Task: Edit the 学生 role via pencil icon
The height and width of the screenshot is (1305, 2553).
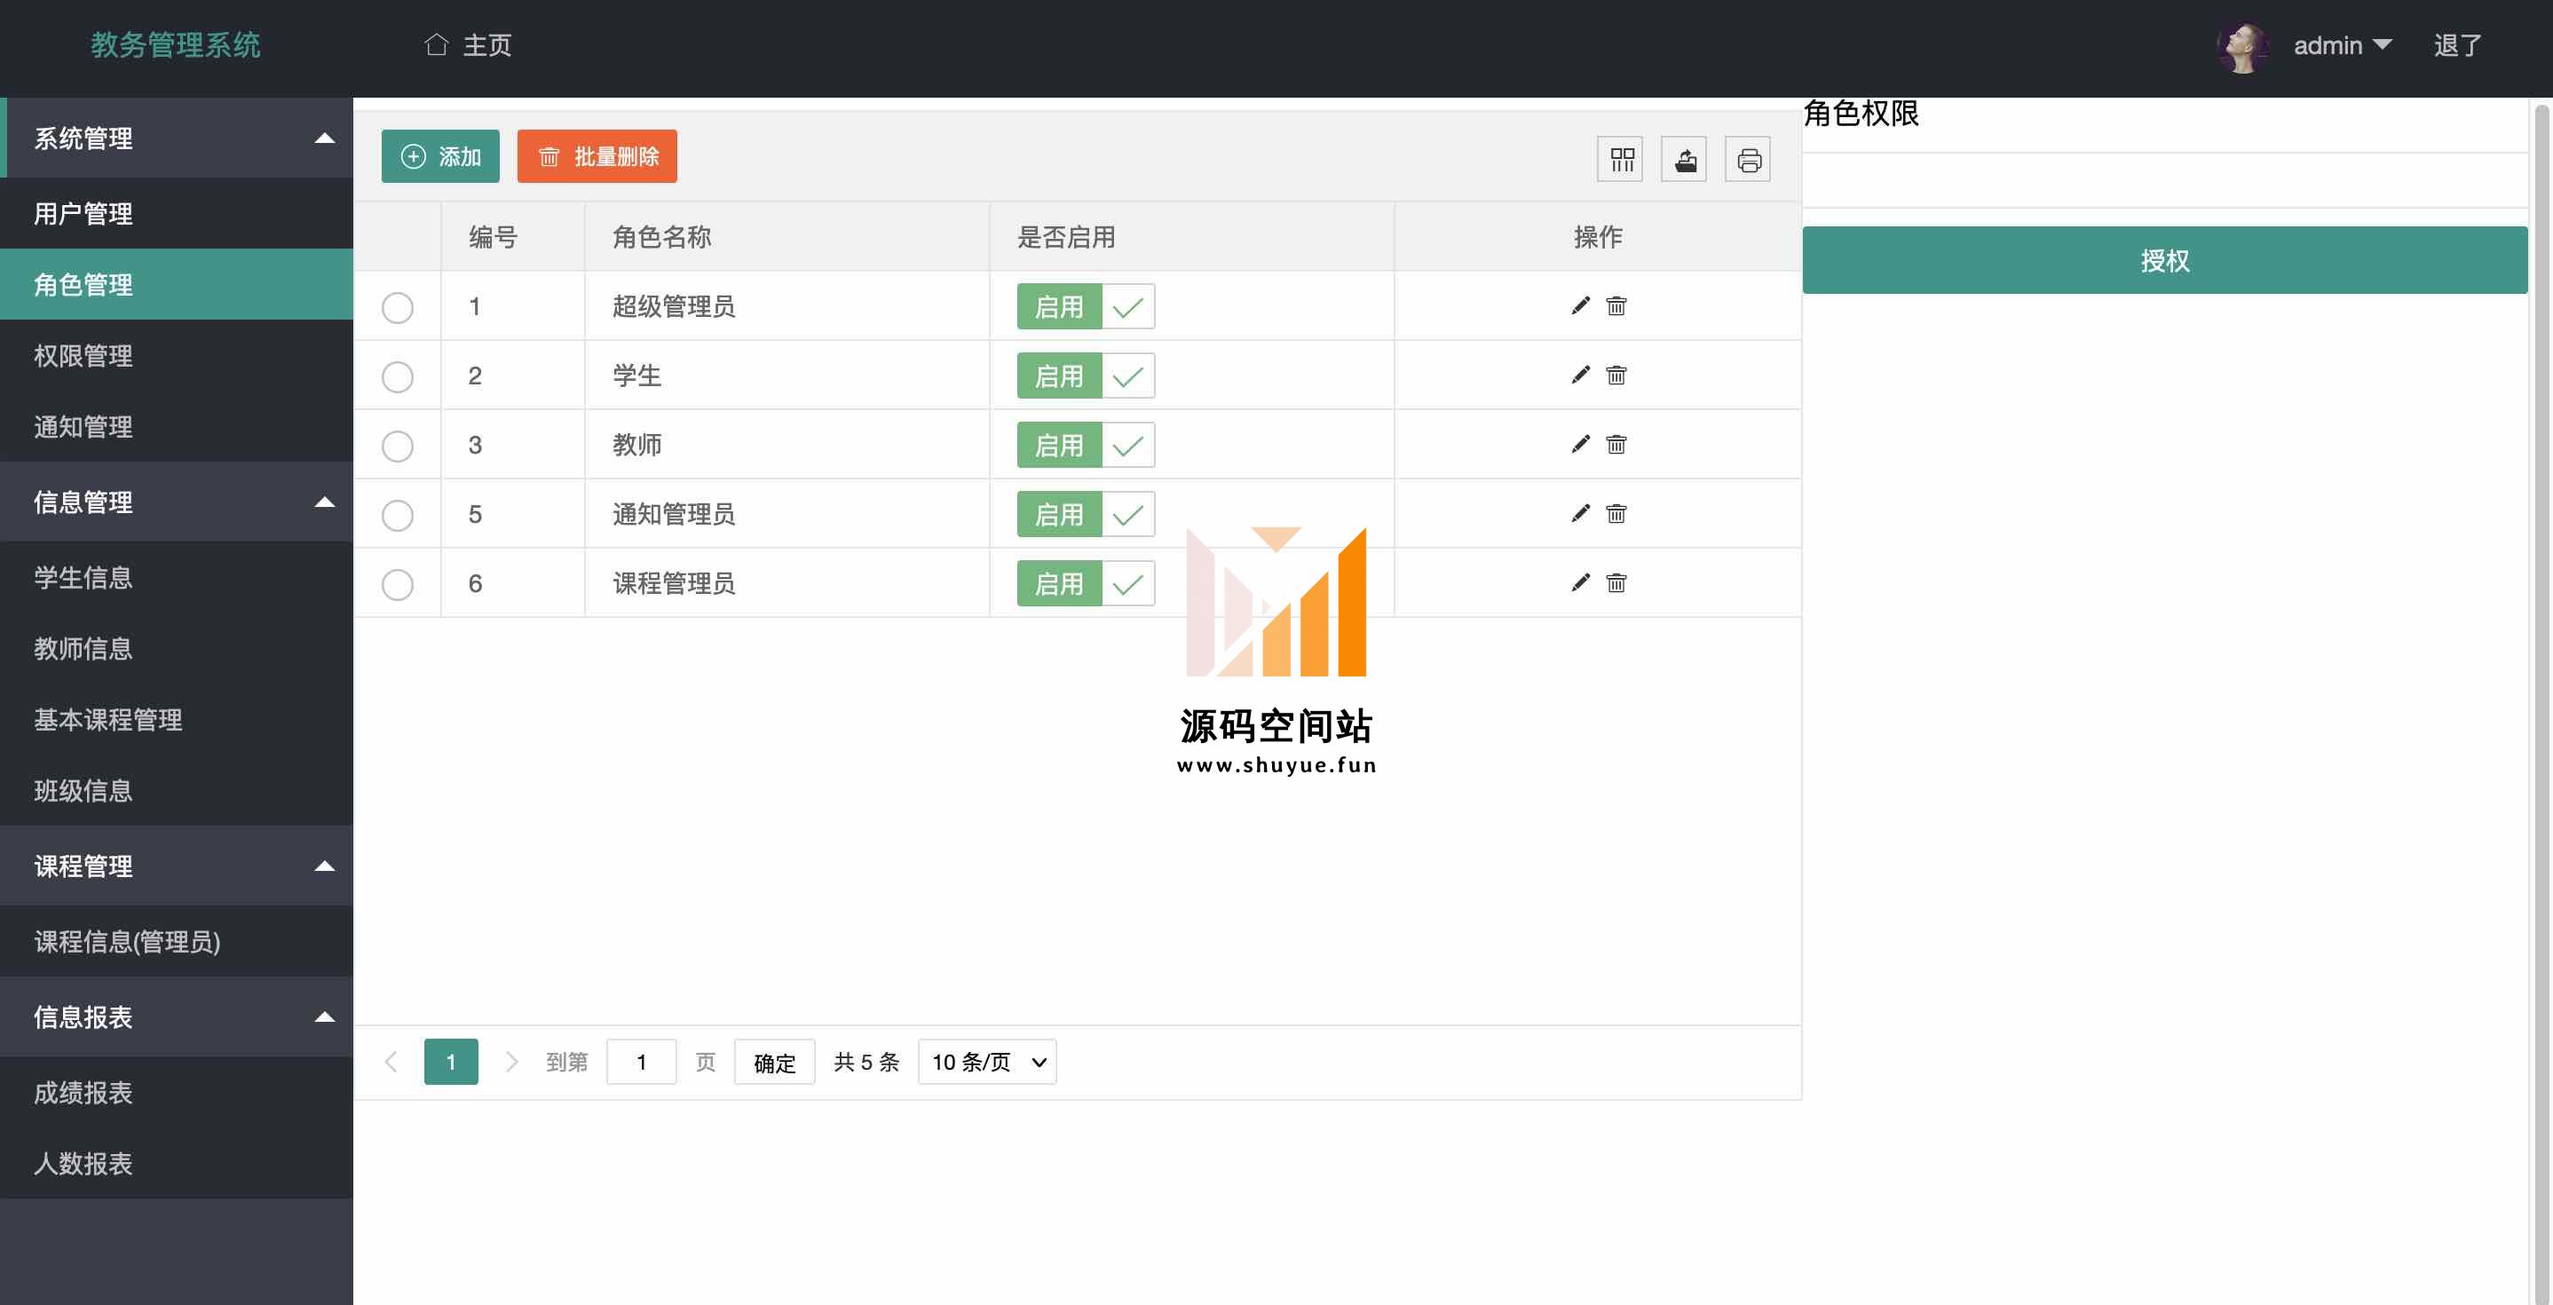Action: click(1580, 375)
